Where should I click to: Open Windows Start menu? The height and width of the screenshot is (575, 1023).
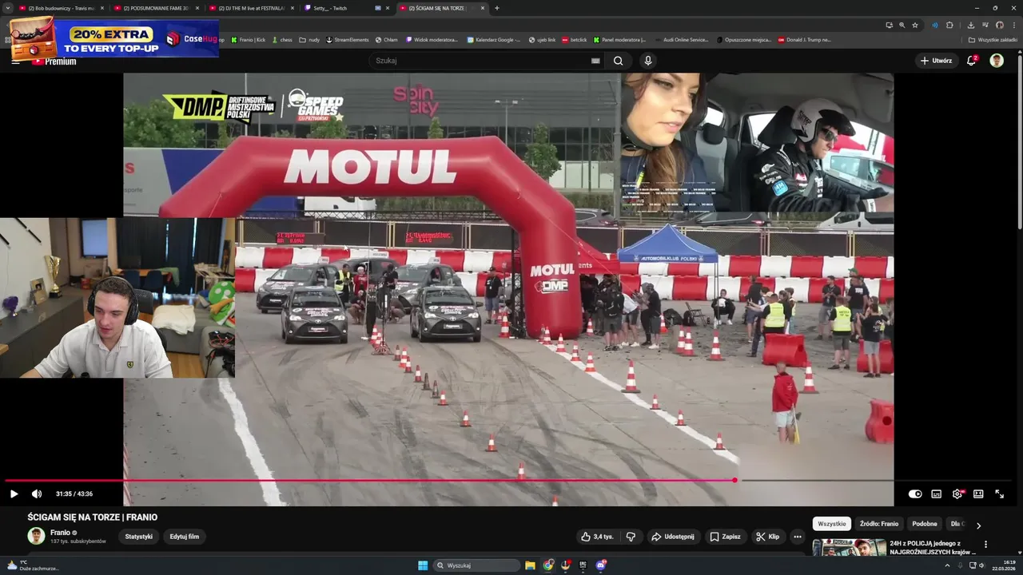click(x=423, y=565)
